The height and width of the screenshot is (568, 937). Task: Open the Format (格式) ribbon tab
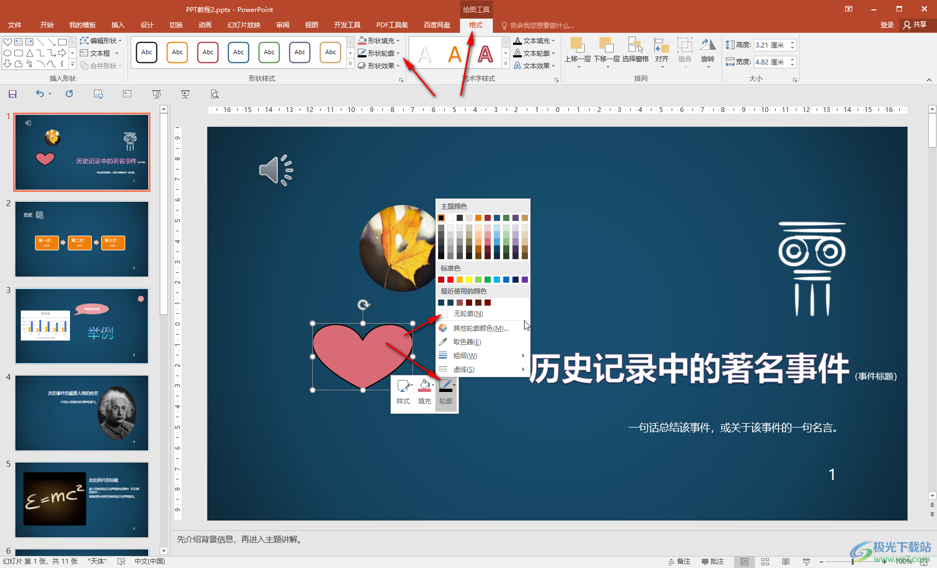point(476,25)
